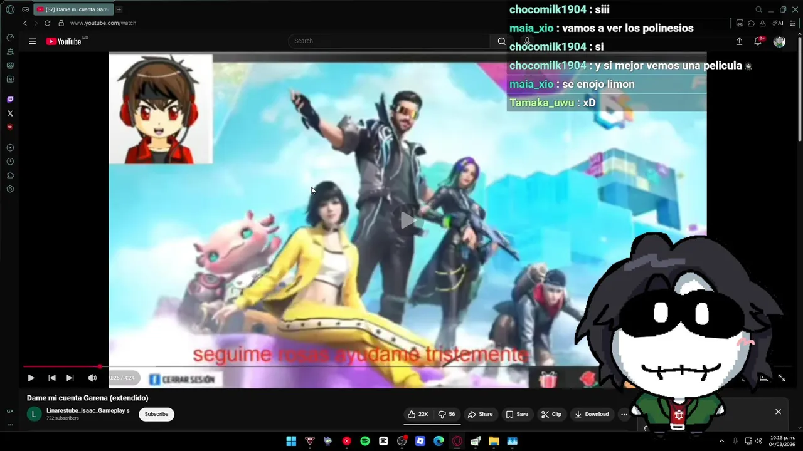Screen dimensions: 803x451
Task: Open taskbar clock 10:13 p. m.
Action: [x=782, y=441]
